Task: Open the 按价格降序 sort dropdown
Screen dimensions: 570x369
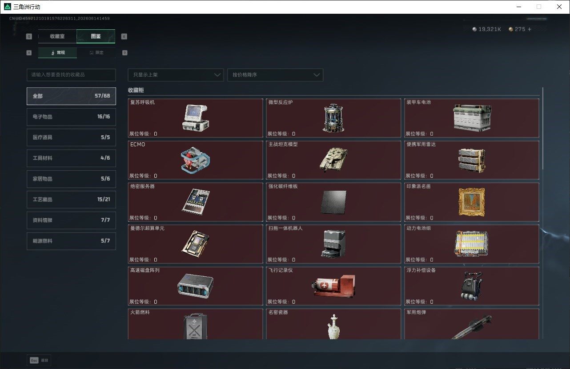Action: point(275,75)
